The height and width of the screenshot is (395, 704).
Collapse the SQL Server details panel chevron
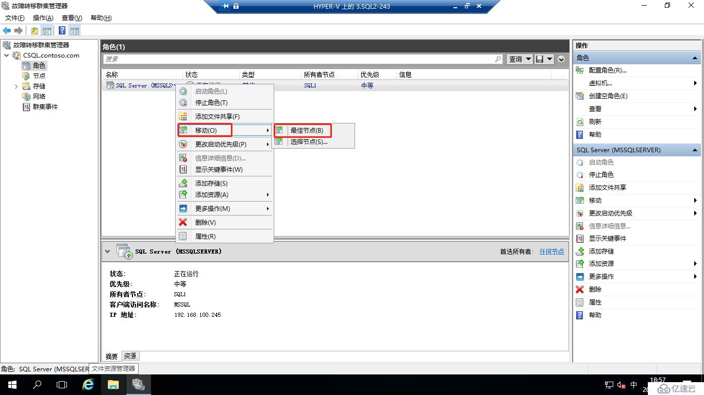pos(107,252)
